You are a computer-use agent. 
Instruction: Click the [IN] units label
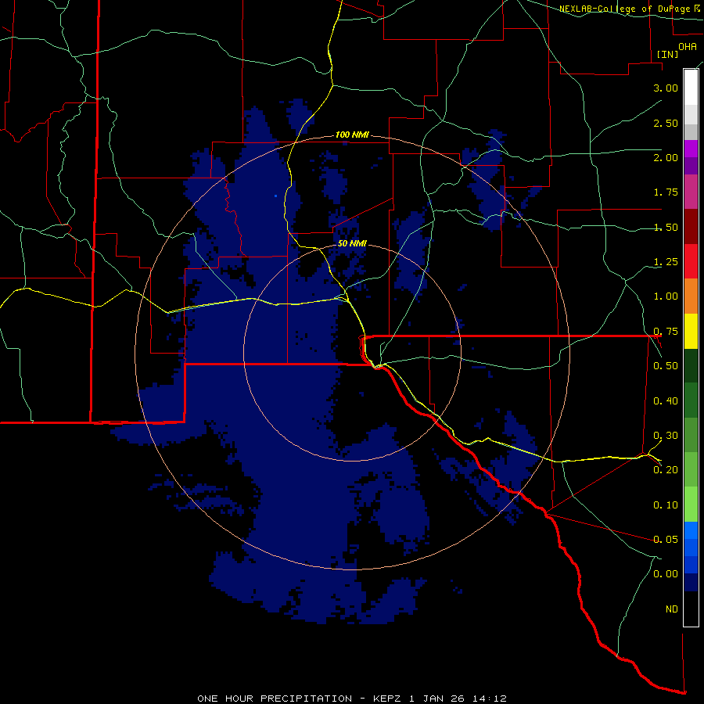point(668,54)
